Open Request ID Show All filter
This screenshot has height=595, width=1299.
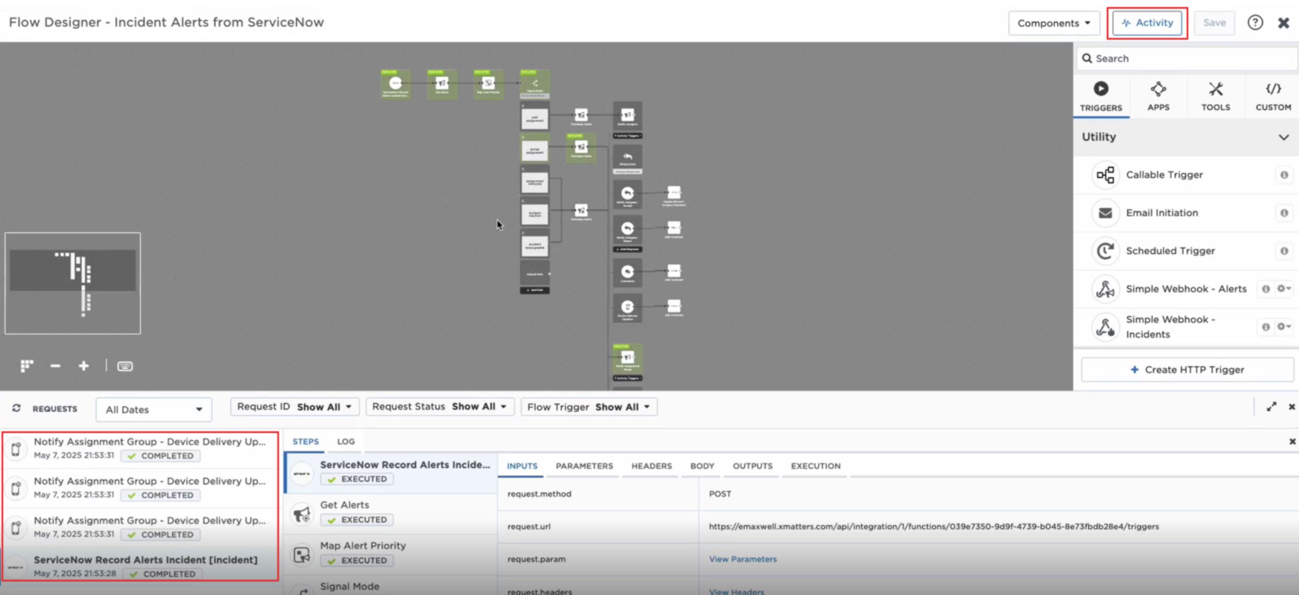point(295,407)
